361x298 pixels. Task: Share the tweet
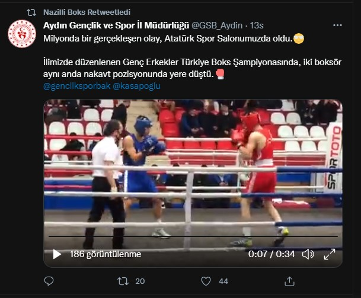289,281
